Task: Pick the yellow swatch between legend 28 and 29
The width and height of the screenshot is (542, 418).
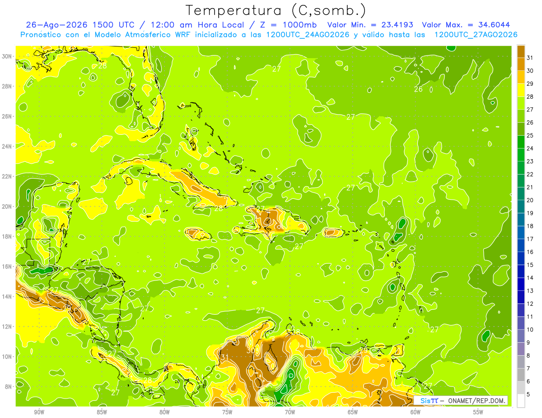Action: click(521, 90)
